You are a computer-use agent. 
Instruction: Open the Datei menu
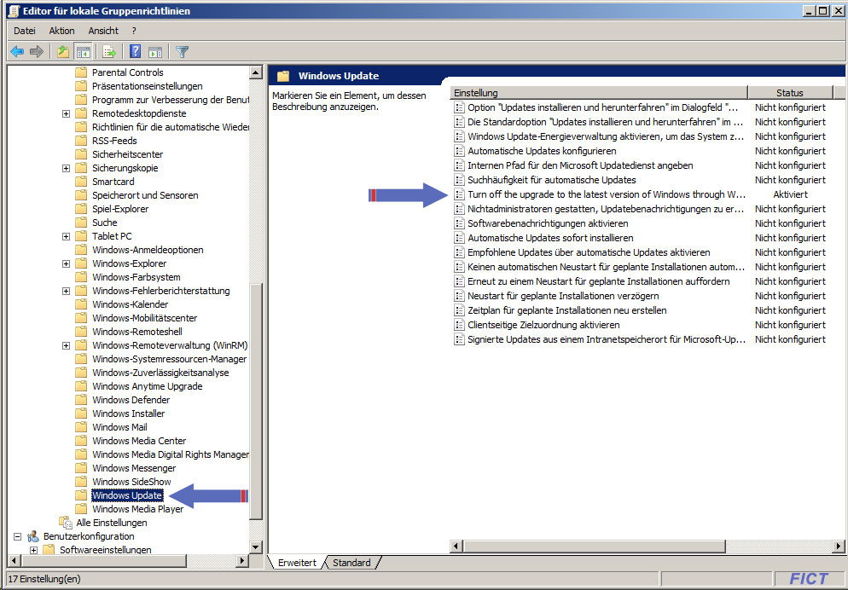coord(25,31)
